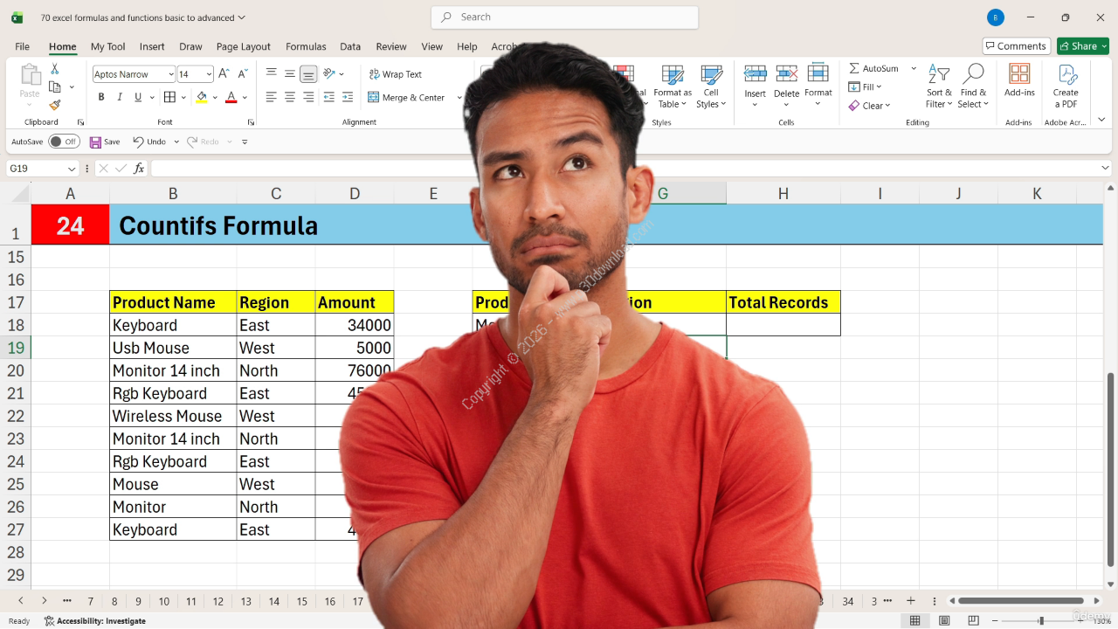Expand the font size 14 dropdown

(208, 75)
